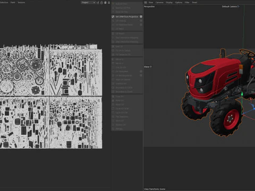Select Fit UV to Canvas

(x=123, y=50)
